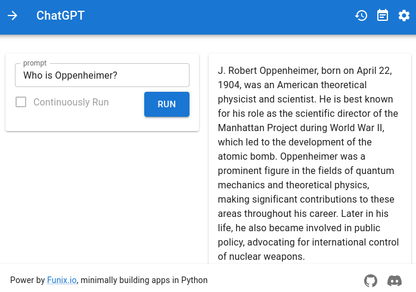Image resolution: width=416 pixels, height=292 pixels.
Task: Click the small prompt field label
Action: 35,63
